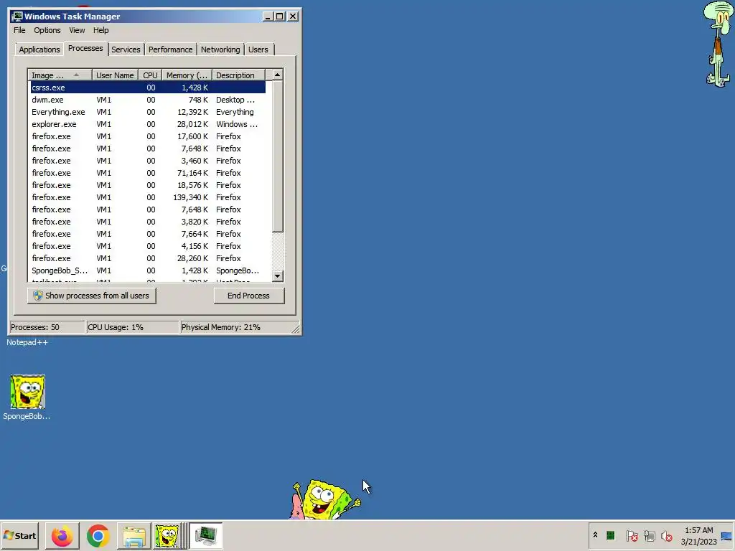
Task: Open the Help menu
Action: (x=100, y=30)
